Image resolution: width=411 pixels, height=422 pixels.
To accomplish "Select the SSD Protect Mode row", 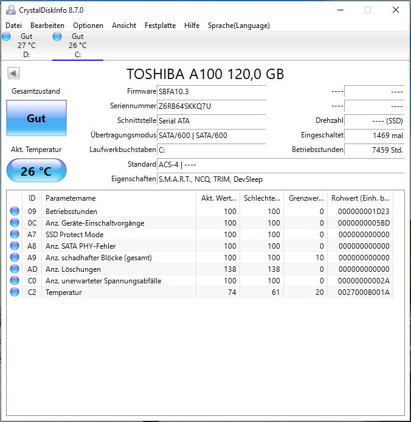I will (x=199, y=235).
